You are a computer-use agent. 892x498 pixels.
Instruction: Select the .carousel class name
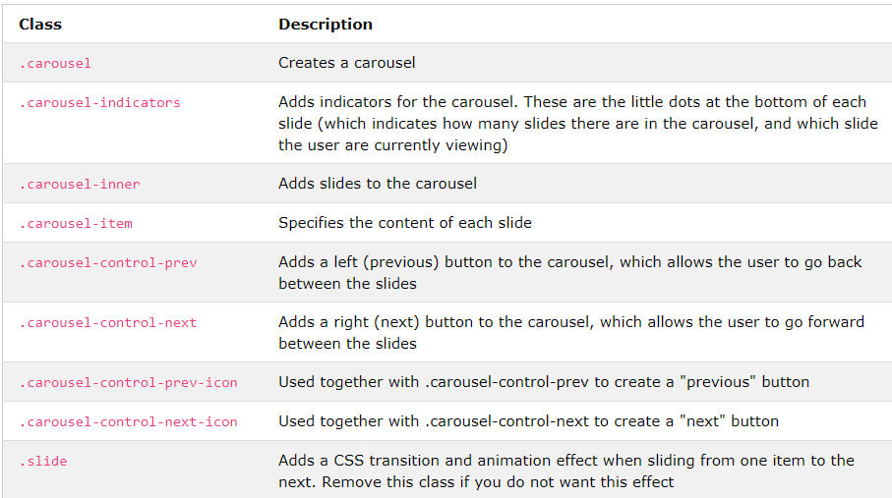click(55, 63)
